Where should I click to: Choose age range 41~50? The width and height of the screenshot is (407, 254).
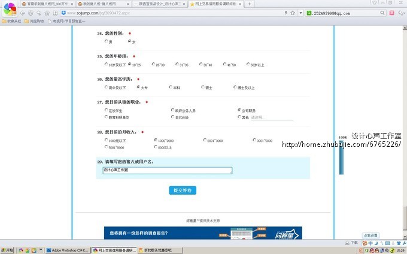pyautogui.click(x=225, y=64)
